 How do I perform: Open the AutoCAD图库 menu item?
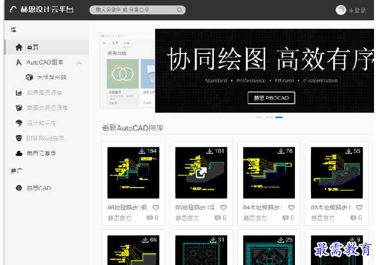[x=45, y=63]
